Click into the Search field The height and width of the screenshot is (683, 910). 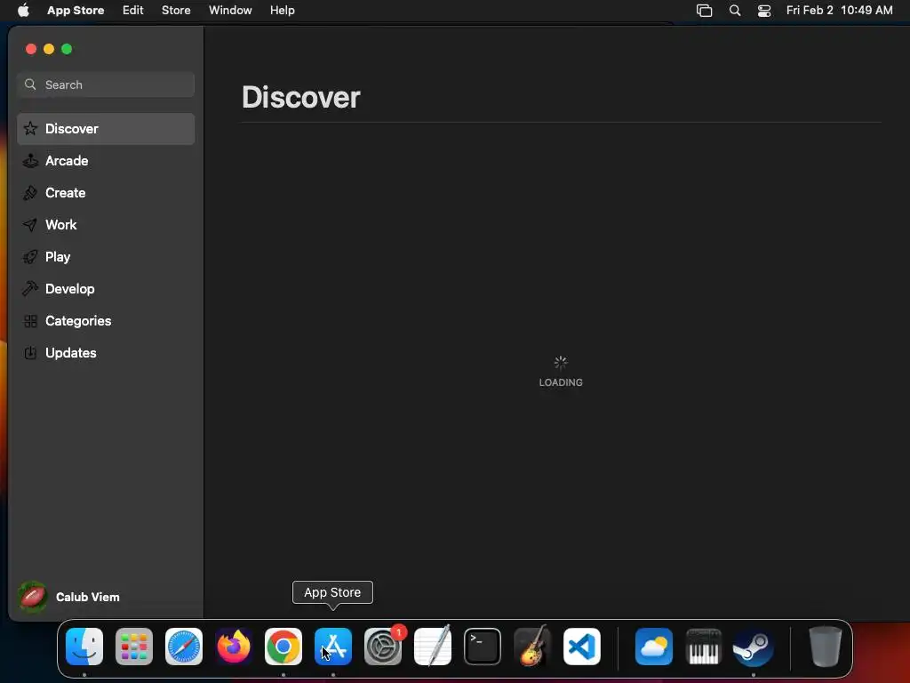pos(106,84)
